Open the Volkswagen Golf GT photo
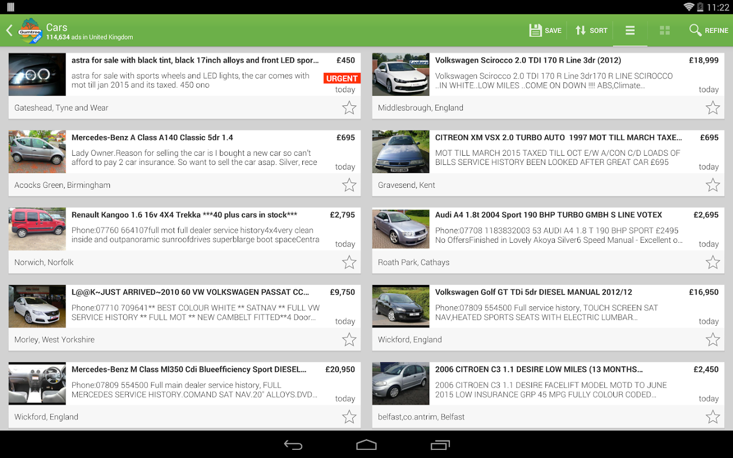The height and width of the screenshot is (458, 733). point(401,306)
